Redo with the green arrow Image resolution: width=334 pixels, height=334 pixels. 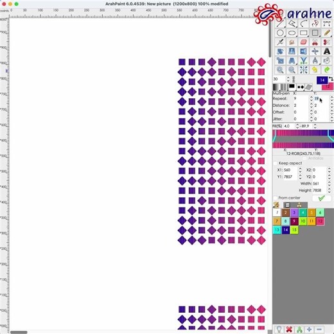(x=326, y=70)
